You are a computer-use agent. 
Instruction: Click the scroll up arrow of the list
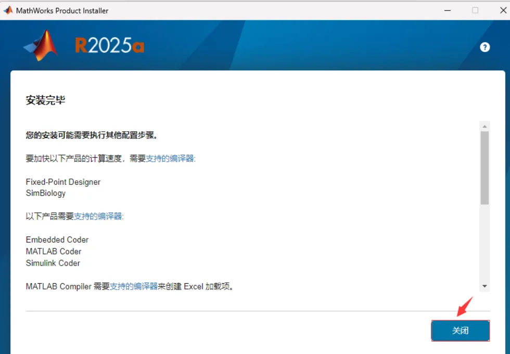point(484,126)
